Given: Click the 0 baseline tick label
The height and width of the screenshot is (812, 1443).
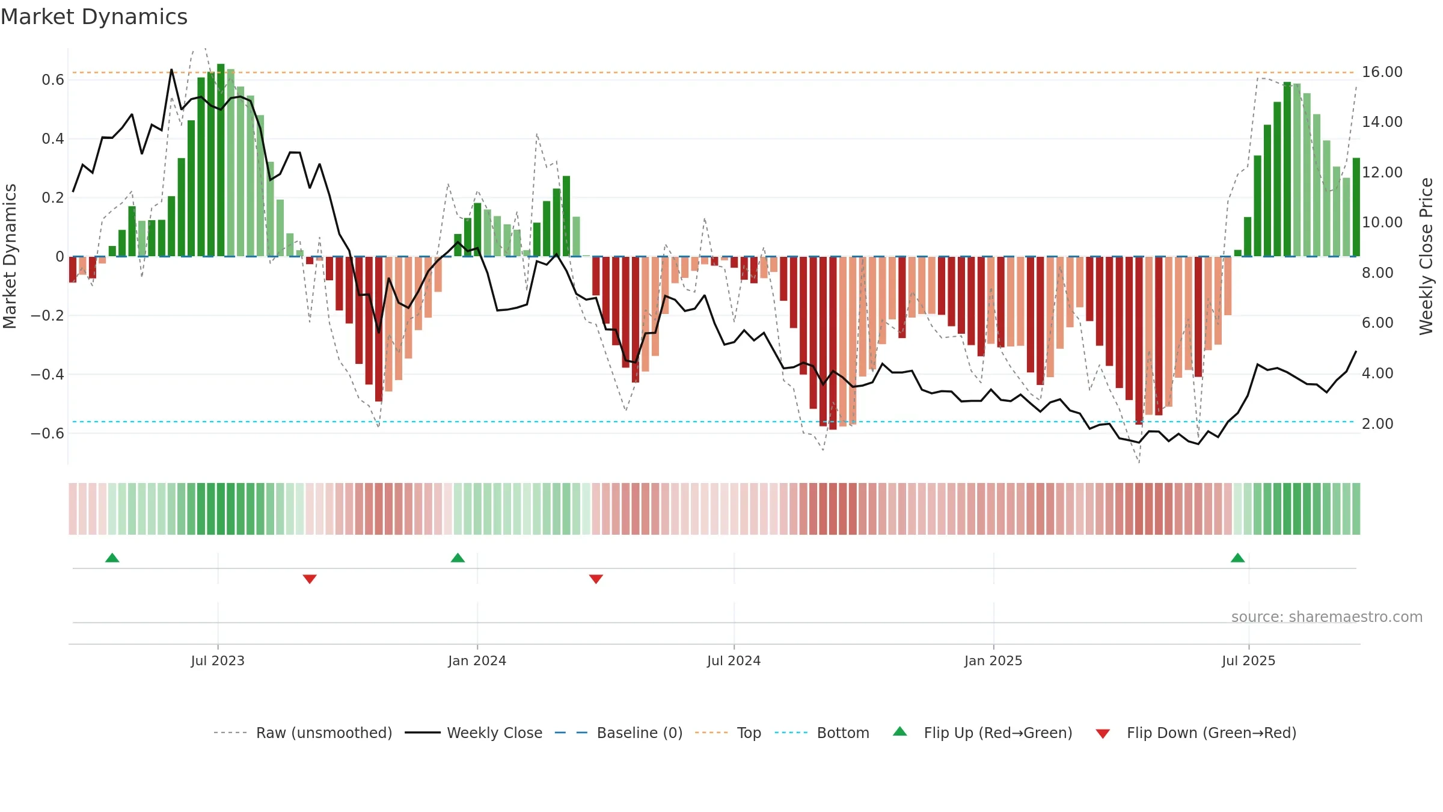Looking at the screenshot, I should tap(60, 257).
